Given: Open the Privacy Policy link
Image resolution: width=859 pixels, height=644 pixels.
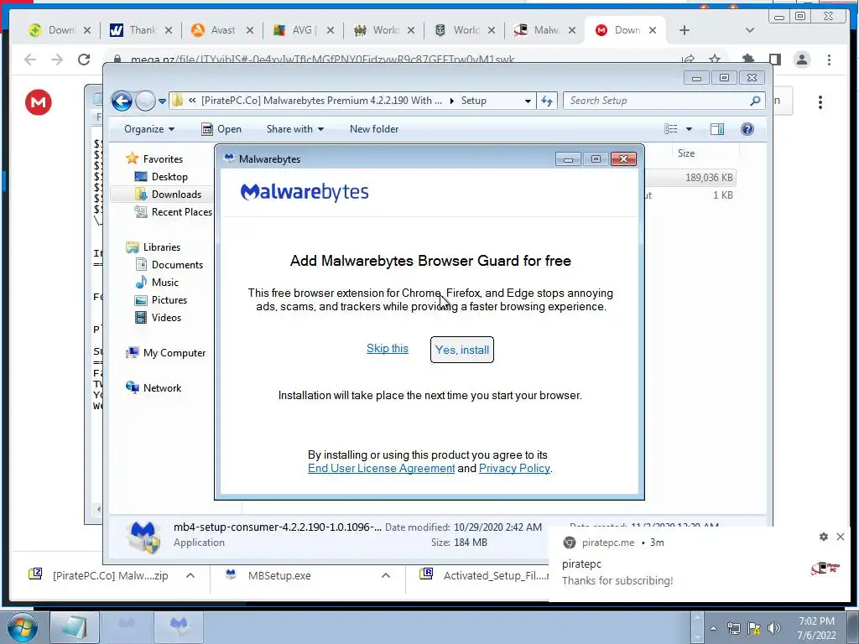Looking at the screenshot, I should pos(514,468).
